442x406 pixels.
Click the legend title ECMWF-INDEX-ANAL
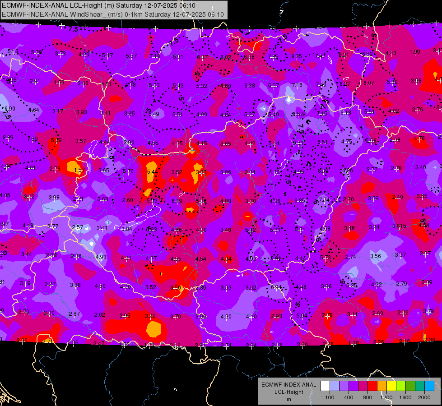288,385
